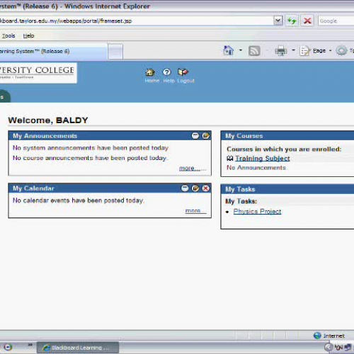
Task: Click the more link in My Announcements
Action: tap(193, 169)
